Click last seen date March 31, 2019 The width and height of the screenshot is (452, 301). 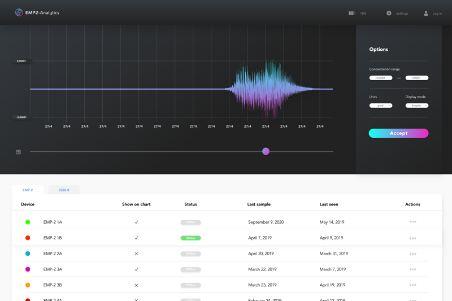(x=334, y=254)
